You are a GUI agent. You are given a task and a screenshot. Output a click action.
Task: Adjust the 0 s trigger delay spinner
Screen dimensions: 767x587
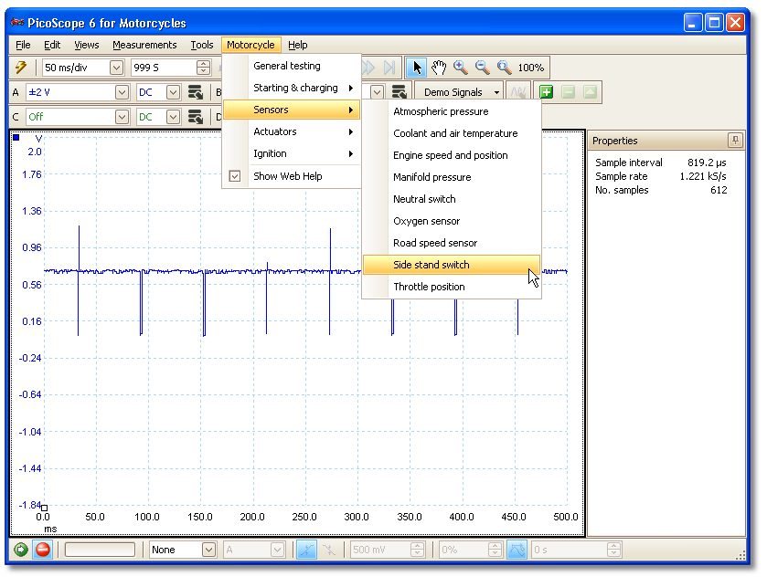[x=614, y=550]
